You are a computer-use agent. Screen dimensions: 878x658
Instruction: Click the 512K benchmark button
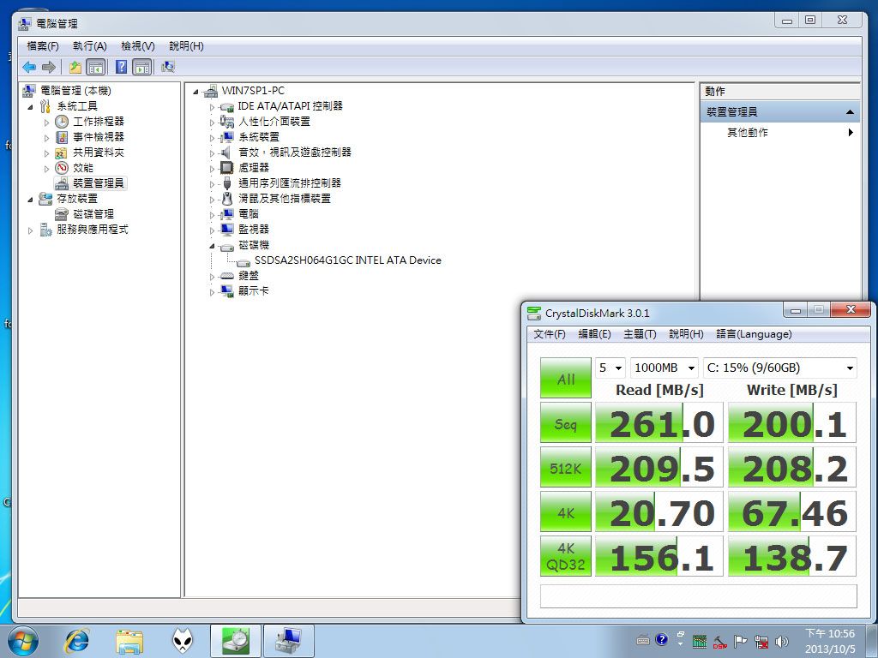(x=566, y=467)
